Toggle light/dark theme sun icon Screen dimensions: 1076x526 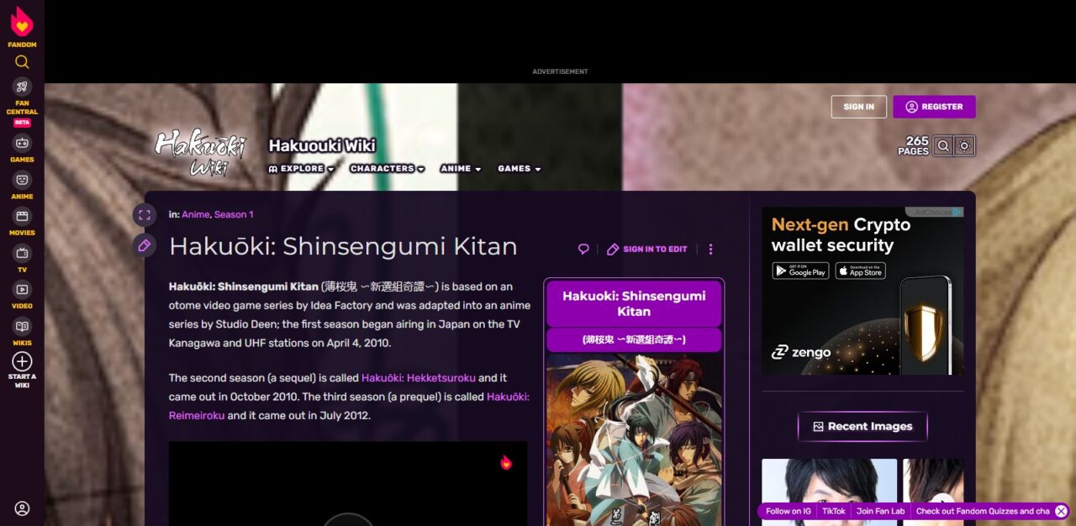point(964,145)
